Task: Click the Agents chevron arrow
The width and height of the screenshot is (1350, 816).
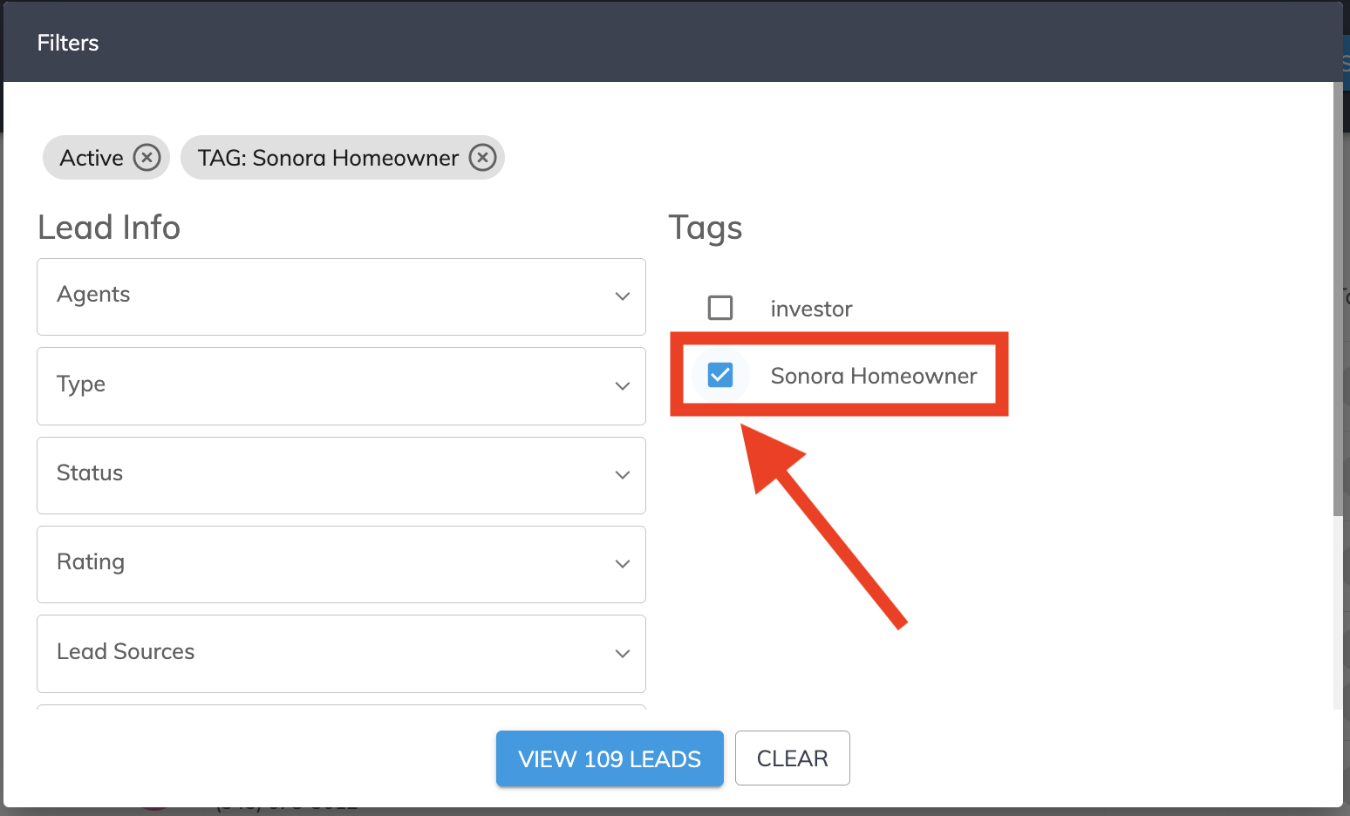Action: [x=623, y=296]
